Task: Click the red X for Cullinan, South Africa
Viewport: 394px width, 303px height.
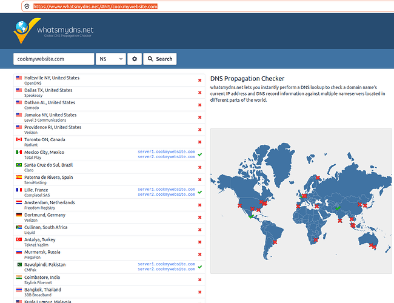Action: (200, 230)
